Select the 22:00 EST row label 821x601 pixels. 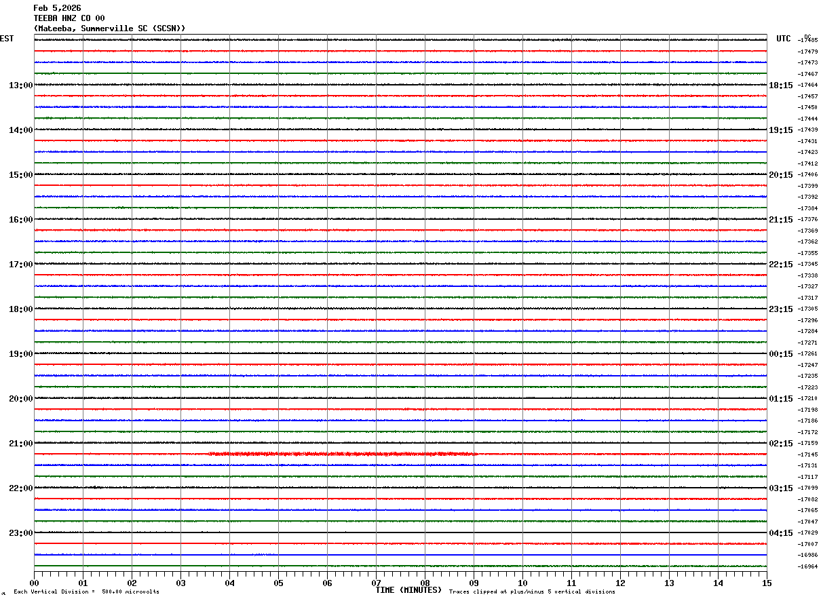coord(20,488)
